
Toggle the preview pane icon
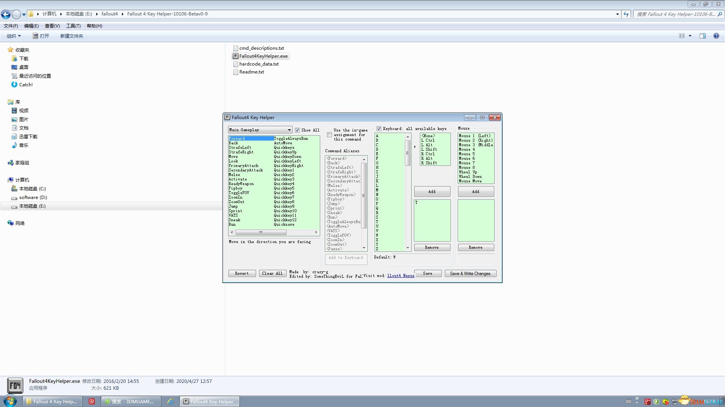702,36
